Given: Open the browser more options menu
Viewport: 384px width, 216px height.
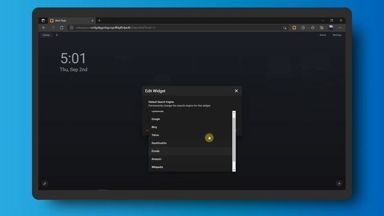Looking at the screenshot, I should pos(340,28).
